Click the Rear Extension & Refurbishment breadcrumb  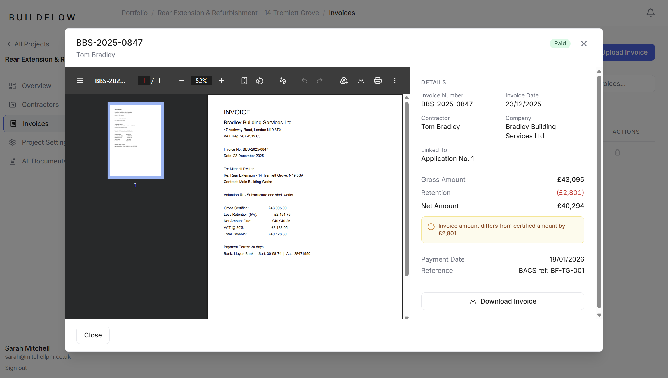click(238, 13)
